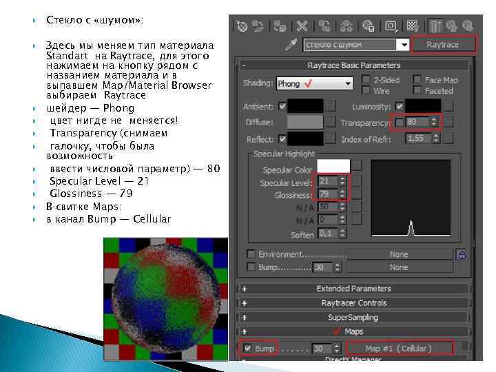
Task: Click map button next to Luminosity swatch
Action: coord(448,105)
